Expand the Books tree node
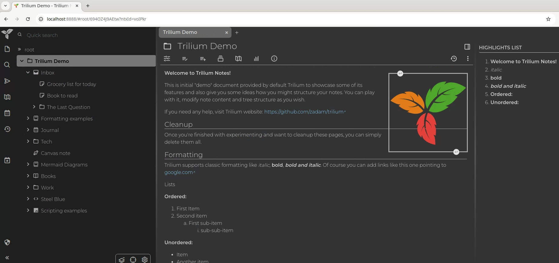The height and width of the screenshot is (263, 559). [x=28, y=176]
